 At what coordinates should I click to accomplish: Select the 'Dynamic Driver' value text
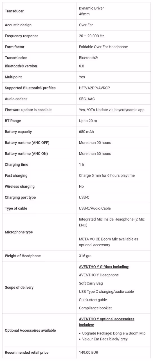pyautogui.click(x=91, y=8)
